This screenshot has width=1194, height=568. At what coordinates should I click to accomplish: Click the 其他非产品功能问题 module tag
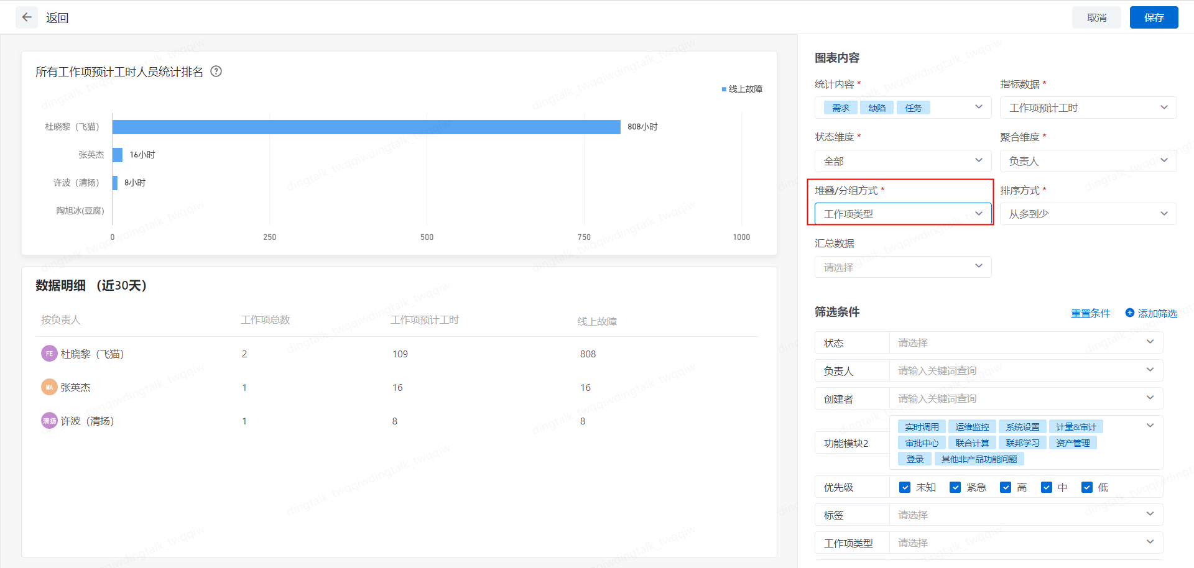pos(979,459)
